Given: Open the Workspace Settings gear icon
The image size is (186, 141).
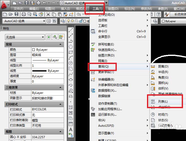Looking at the screenshot, I should click(x=48, y=21).
